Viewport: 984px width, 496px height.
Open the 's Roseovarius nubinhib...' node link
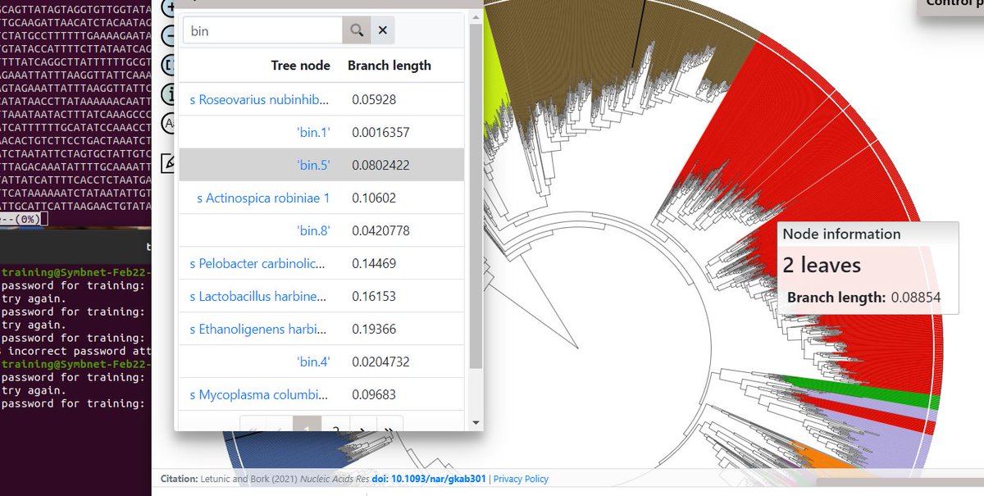(259, 100)
